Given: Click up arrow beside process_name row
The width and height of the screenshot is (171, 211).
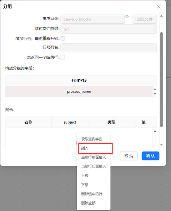Looking at the screenshot, I should coord(155,89).
